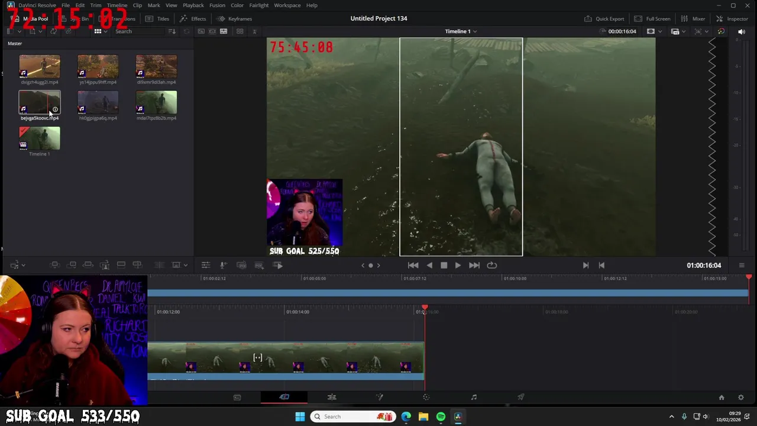Screen dimensions: 757x426
Task: Open the Titles tab
Action: pos(158,18)
